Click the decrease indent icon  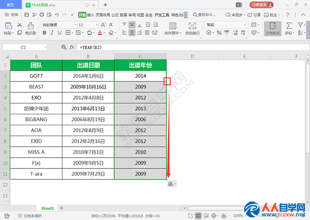point(148,25)
